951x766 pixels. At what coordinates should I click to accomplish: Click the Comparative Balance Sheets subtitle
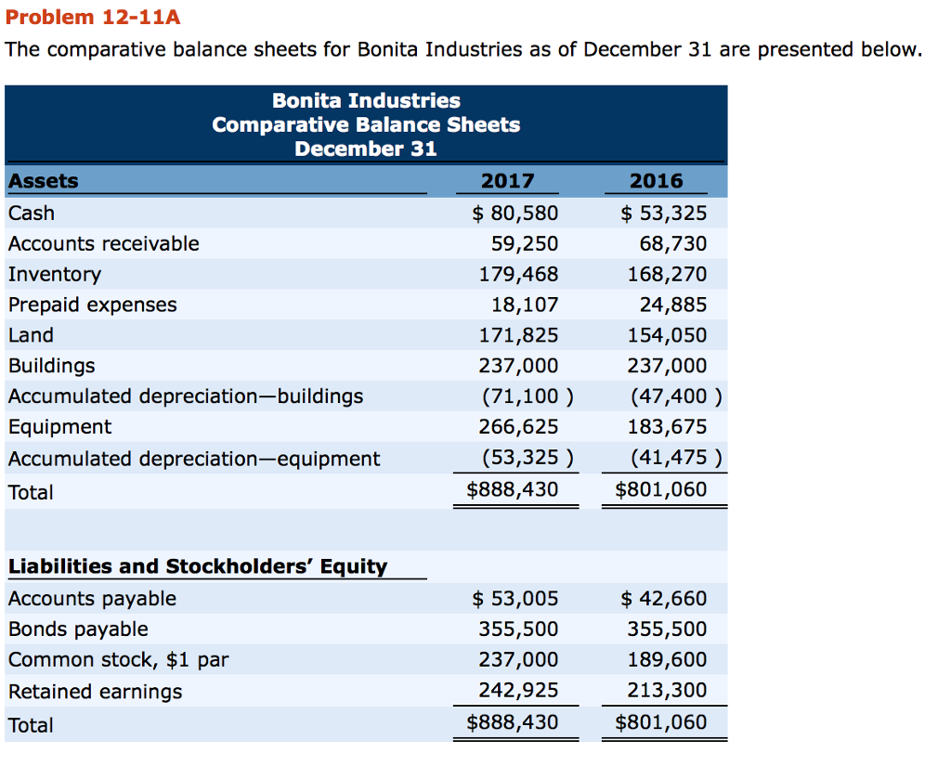point(366,124)
